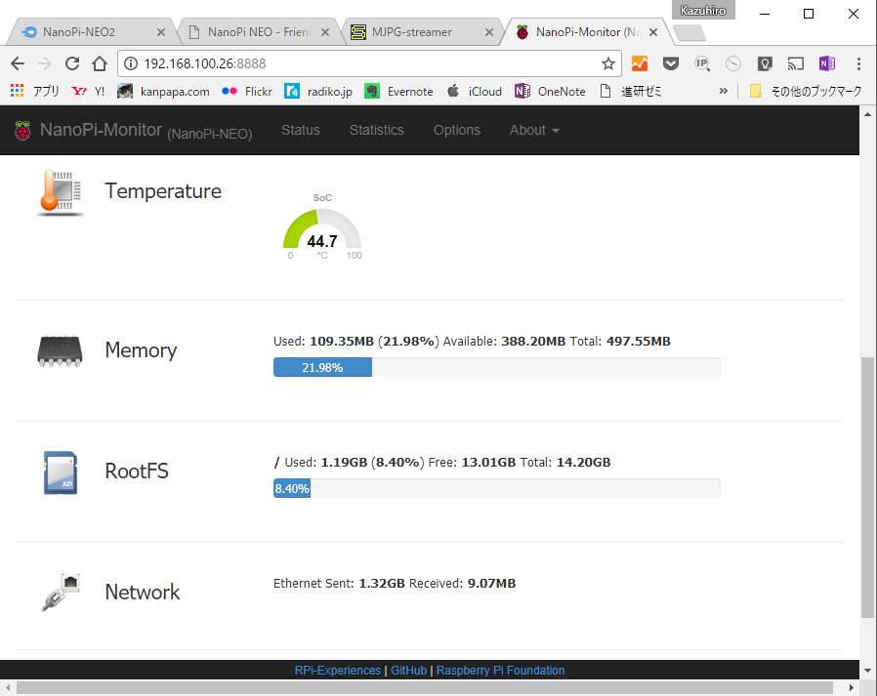Viewport: 877px width, 696px height.
Task: Switch to the MJPG-streamer tab
Action: click(x=410, y=30)
